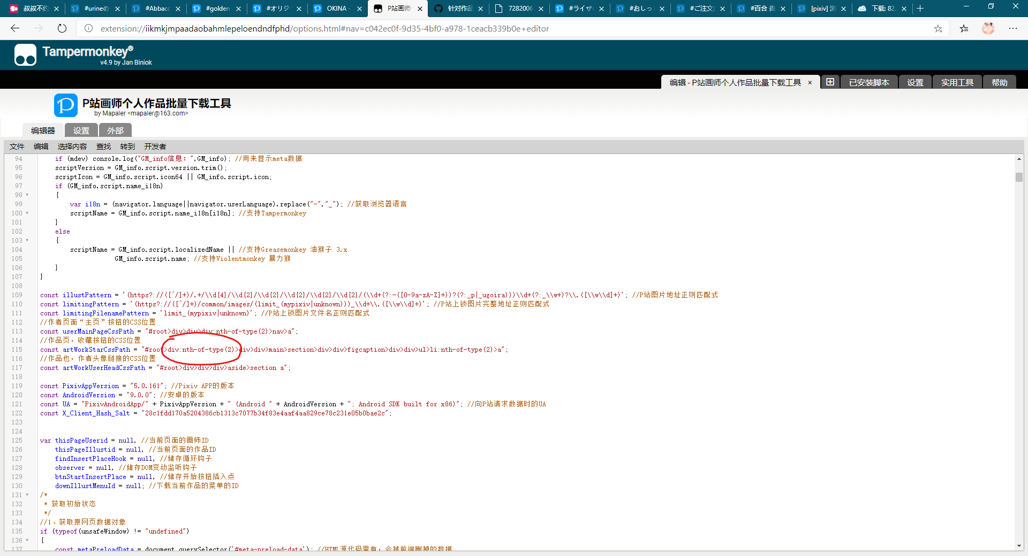Click the browser profile avatar

click(x=988, y=28)
